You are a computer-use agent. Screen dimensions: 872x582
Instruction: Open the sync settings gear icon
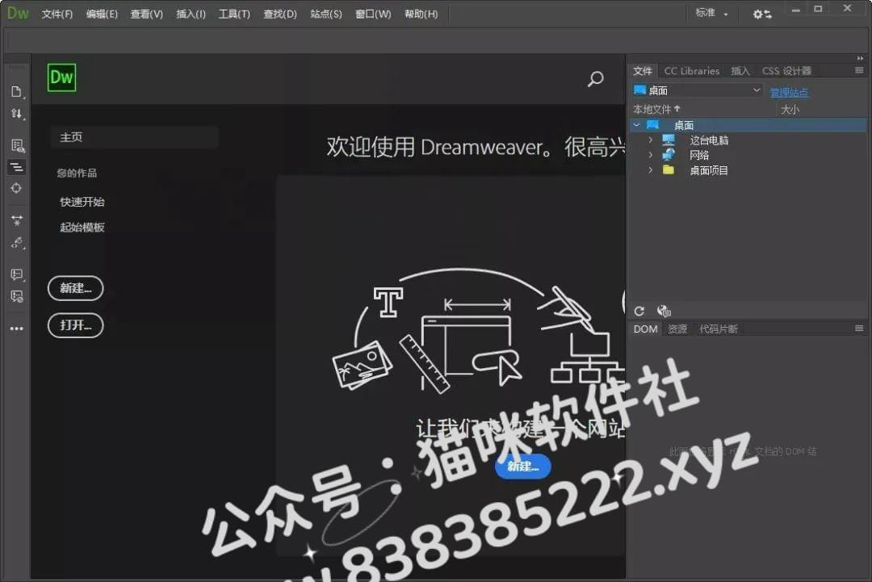pyautogui.click(x=762, y=14)
